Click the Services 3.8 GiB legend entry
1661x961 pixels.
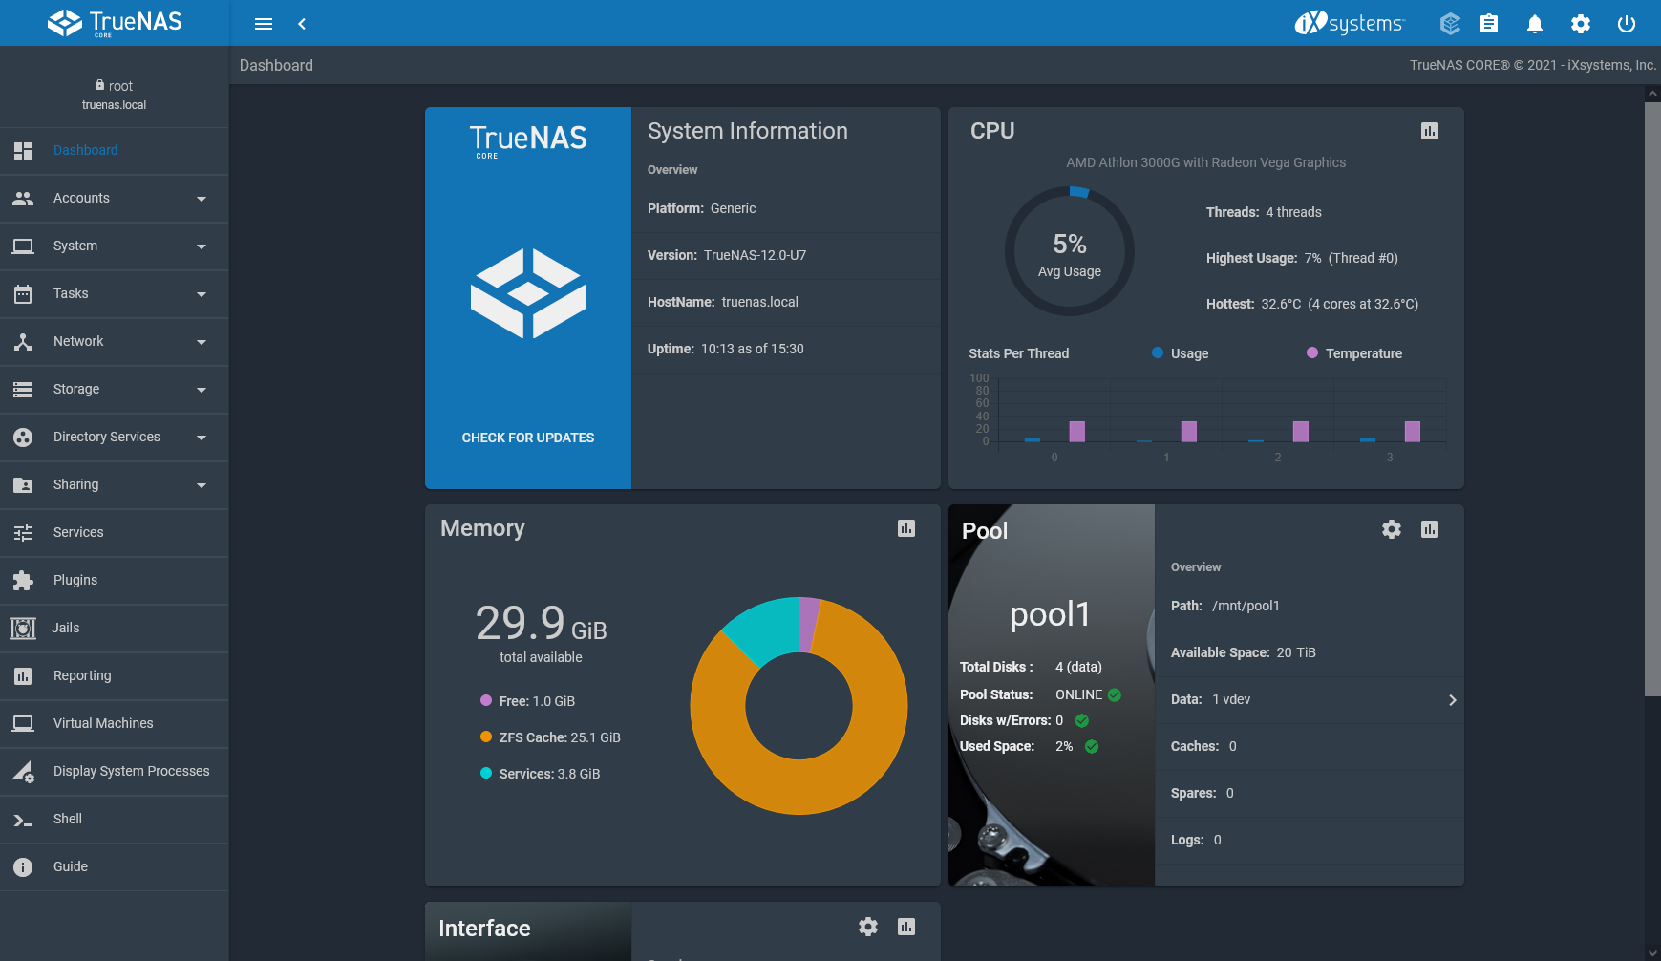click(540, 774)
